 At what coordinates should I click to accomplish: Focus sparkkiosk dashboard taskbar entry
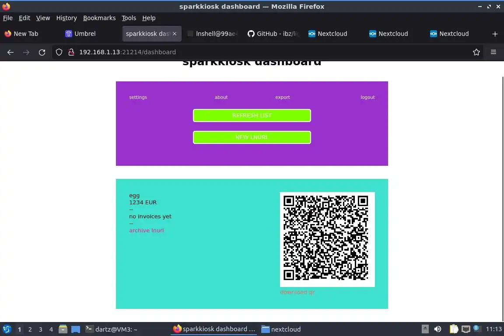click(x=214, y=329)
